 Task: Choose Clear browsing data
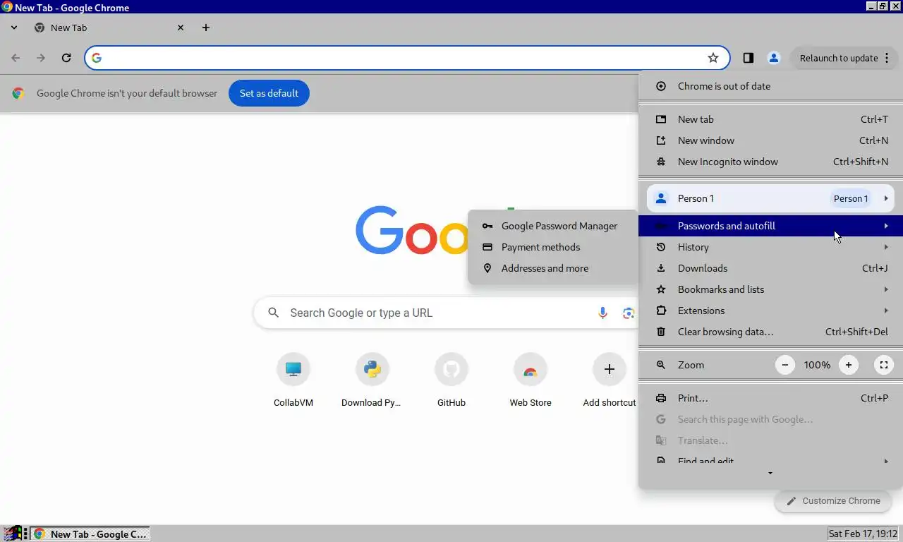click(770, 332)
